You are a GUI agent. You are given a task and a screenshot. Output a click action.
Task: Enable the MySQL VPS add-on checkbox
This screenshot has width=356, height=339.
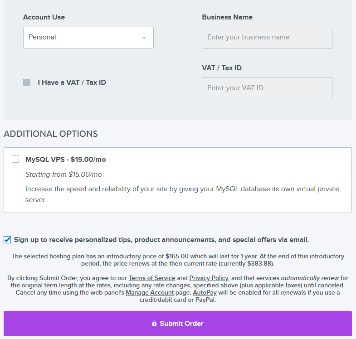click(15, 159)
